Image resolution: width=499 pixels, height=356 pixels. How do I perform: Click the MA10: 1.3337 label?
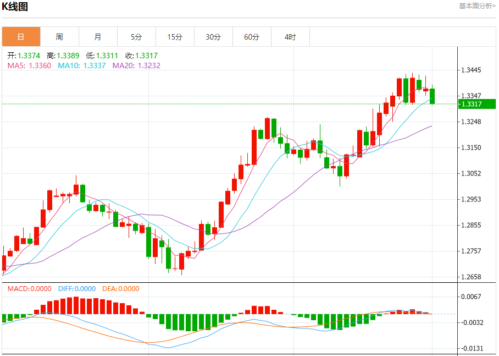82,65
